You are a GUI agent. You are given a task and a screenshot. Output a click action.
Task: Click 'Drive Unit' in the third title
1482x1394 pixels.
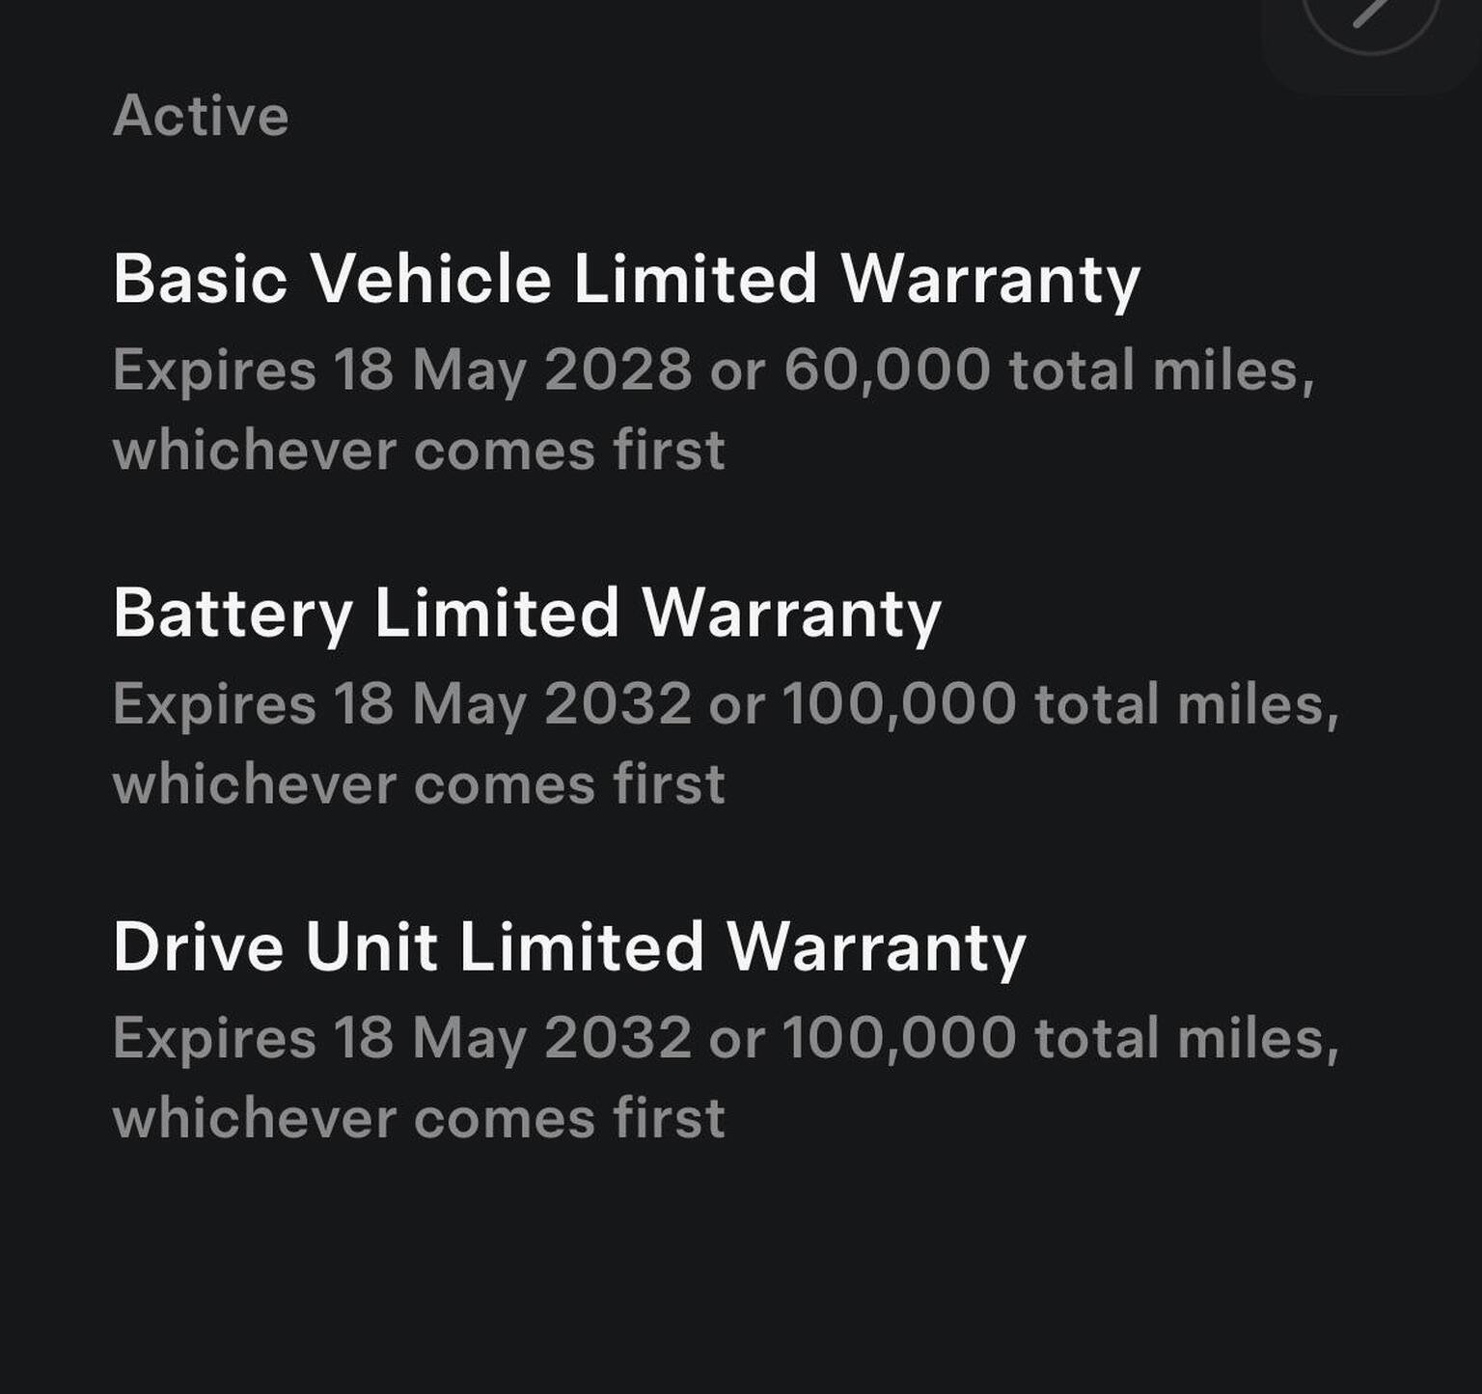[275, 946]
